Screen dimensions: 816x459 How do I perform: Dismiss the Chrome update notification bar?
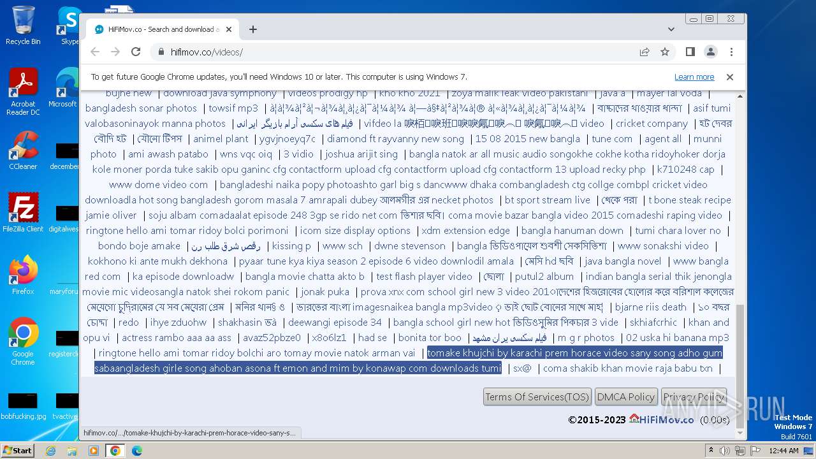click(x=730, y=76)
